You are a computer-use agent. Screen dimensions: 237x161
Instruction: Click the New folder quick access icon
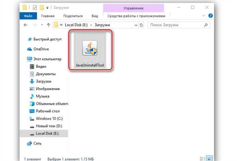(42, 7)
